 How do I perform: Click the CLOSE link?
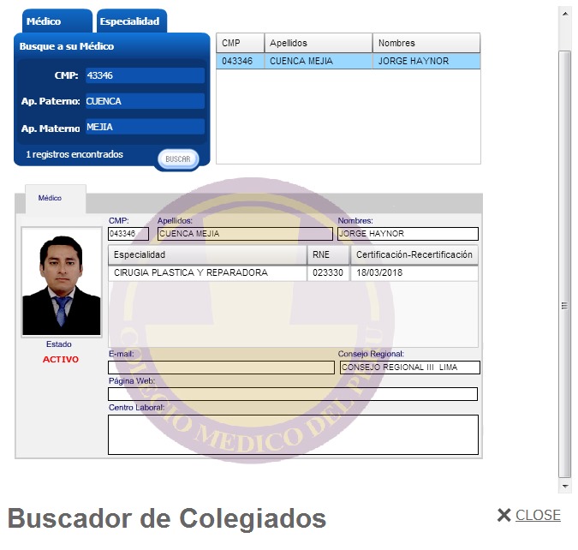[x=538, y=515]
